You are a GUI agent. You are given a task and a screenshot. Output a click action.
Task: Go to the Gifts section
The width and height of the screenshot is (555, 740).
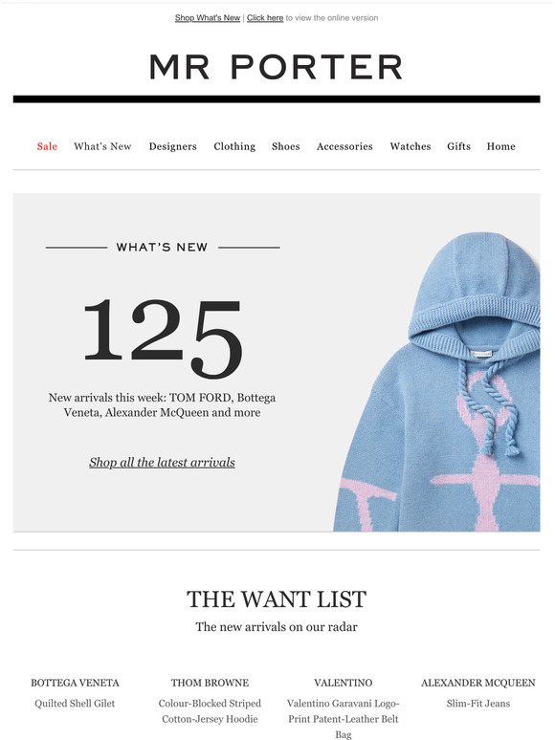click(459, 146)
